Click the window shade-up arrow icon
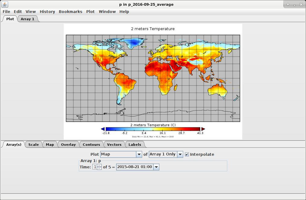This screenshot has height=200, width=306. click(x=288, y=5)
